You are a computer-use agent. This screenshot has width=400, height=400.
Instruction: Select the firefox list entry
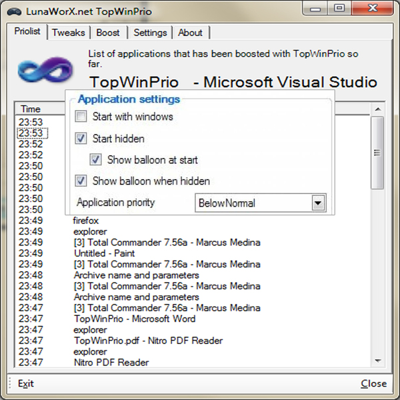pyautogui.click(x=86, y=221)
